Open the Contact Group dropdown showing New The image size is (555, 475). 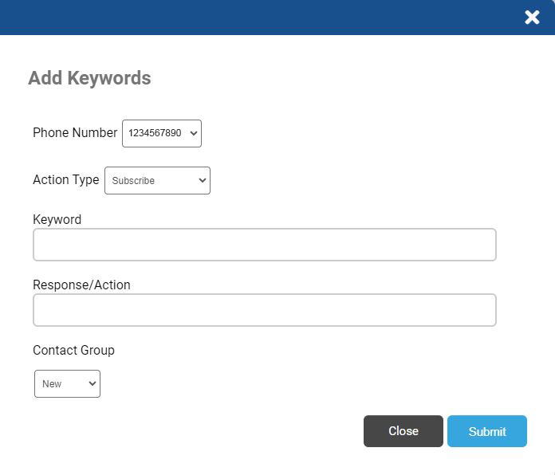[67, 384]
